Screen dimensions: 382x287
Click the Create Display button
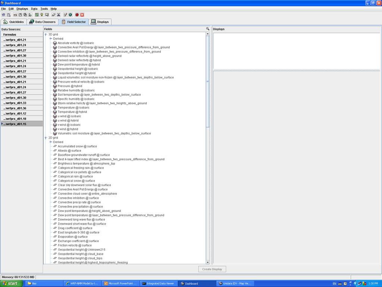click(212, 269)
